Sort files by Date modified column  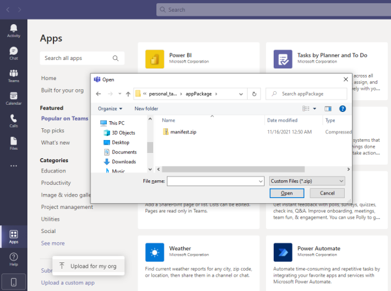coord(282,120)
